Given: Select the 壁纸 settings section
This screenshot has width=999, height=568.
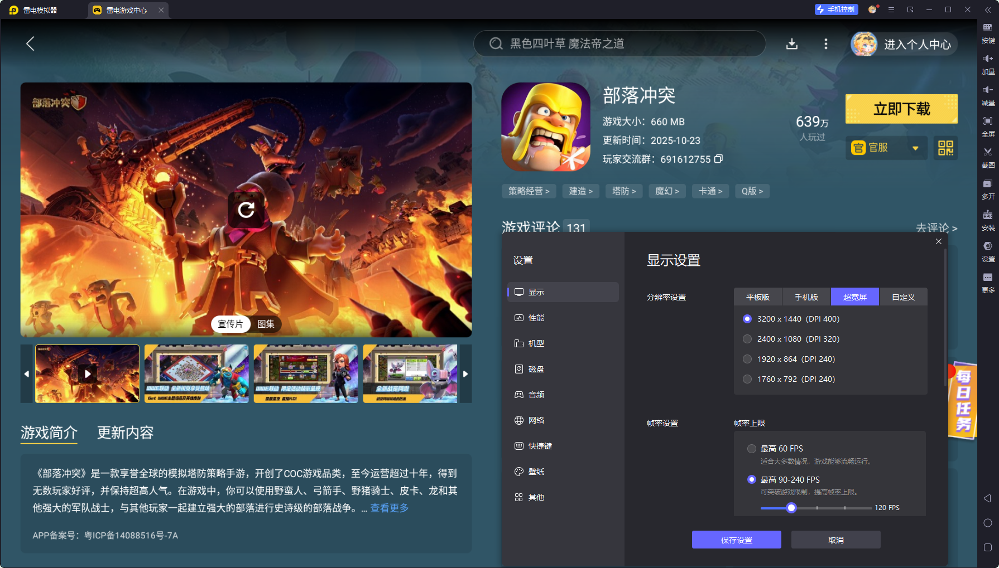Looking at the screenshot, I should tap(535, 471).
